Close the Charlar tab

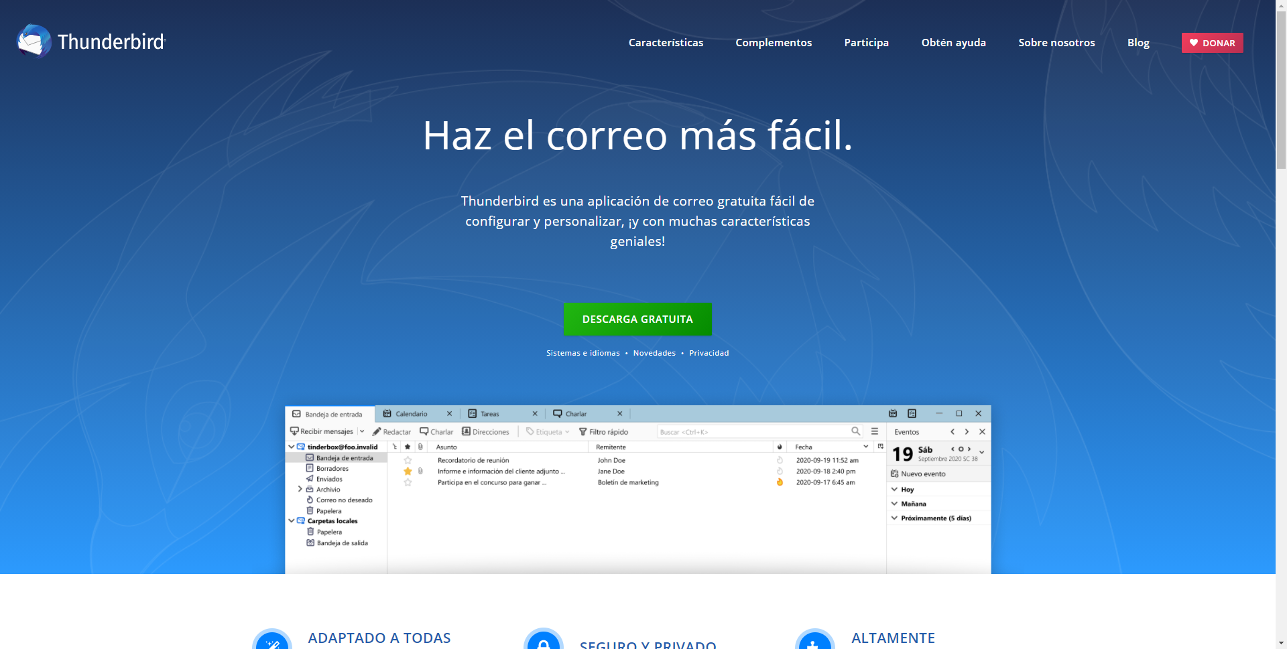pyautogui.click(x=619, y=413)
